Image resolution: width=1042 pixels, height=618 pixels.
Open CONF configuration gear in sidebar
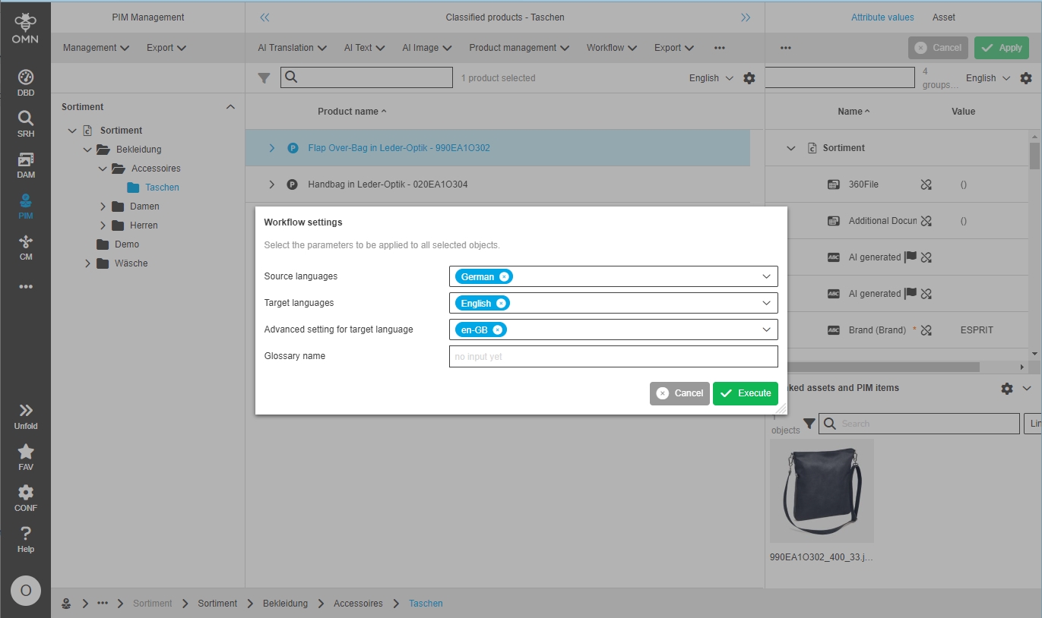click(x=26, y=498)
